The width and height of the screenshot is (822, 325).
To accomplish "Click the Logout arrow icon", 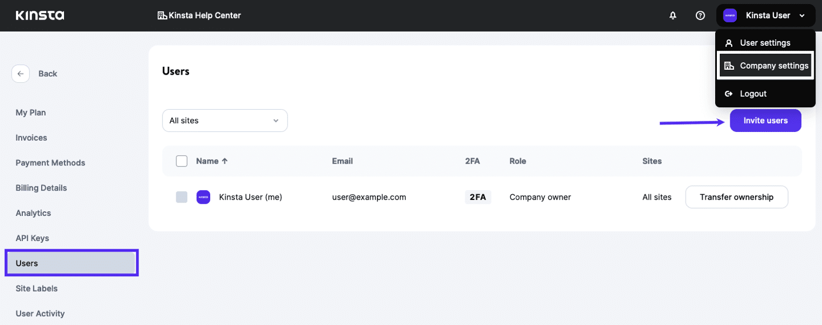I will pyautogui.click(x=729, y=94).
